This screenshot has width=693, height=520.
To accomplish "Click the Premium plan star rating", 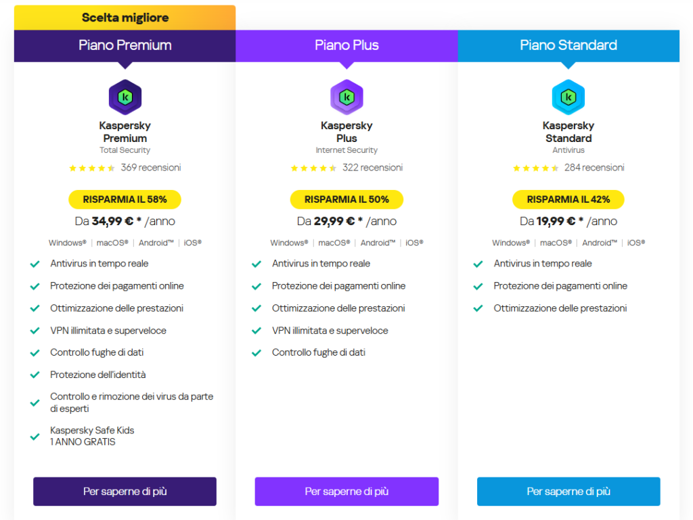I will tap(92, 168).
